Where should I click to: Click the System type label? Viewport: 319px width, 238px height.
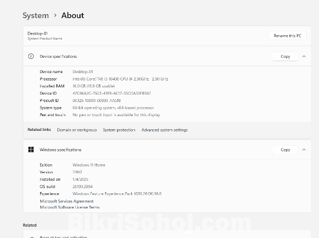coord(51,108)
